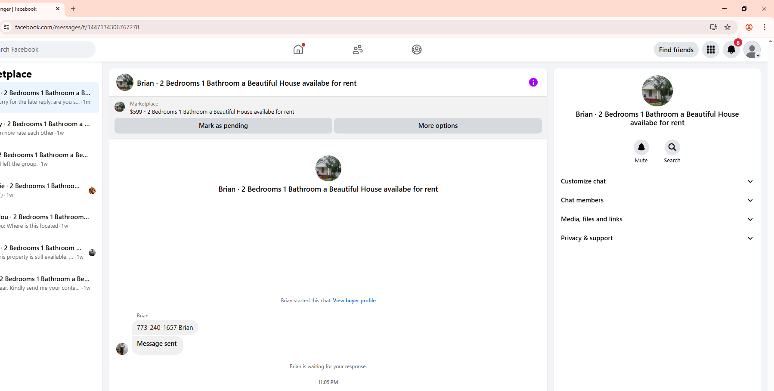Click the purple conversation information icon
Viewport: 774px width, 391px height.
[533, 82]
